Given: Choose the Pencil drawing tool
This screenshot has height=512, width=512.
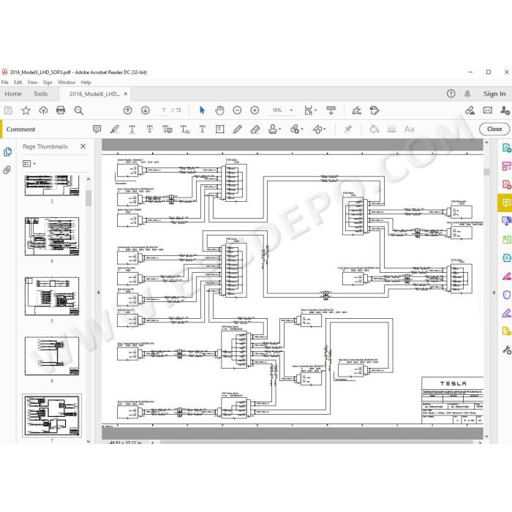Looking at the screenshot, I should (238, 129).
